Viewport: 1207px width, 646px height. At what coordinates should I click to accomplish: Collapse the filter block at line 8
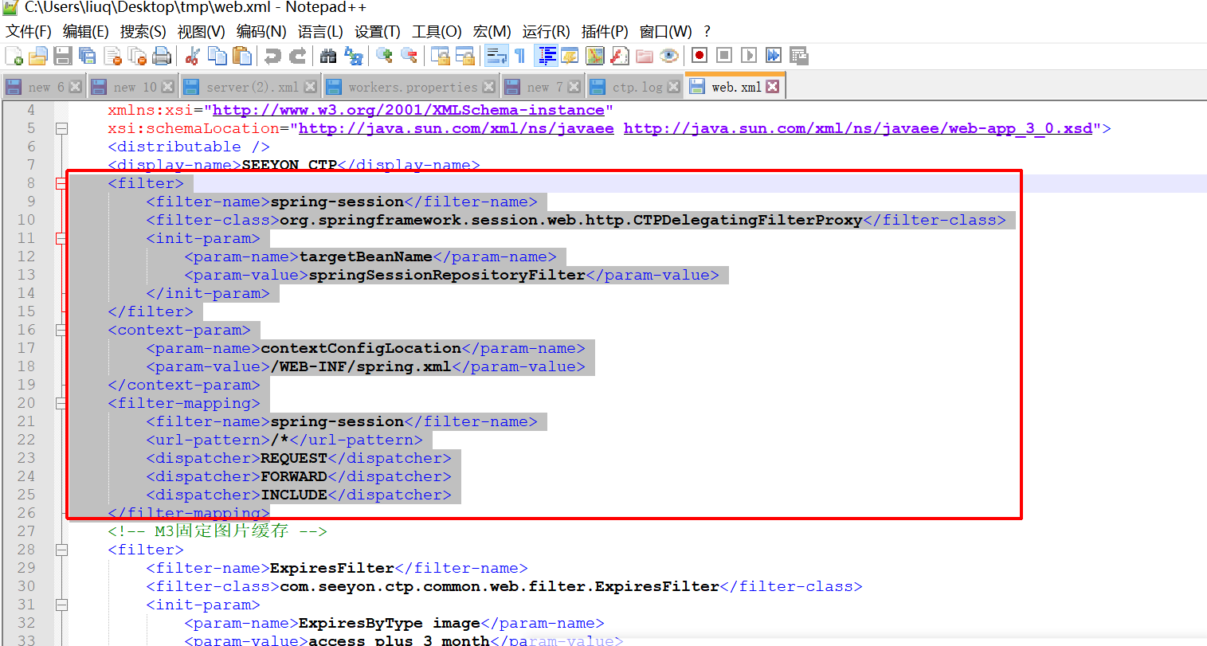61,183
